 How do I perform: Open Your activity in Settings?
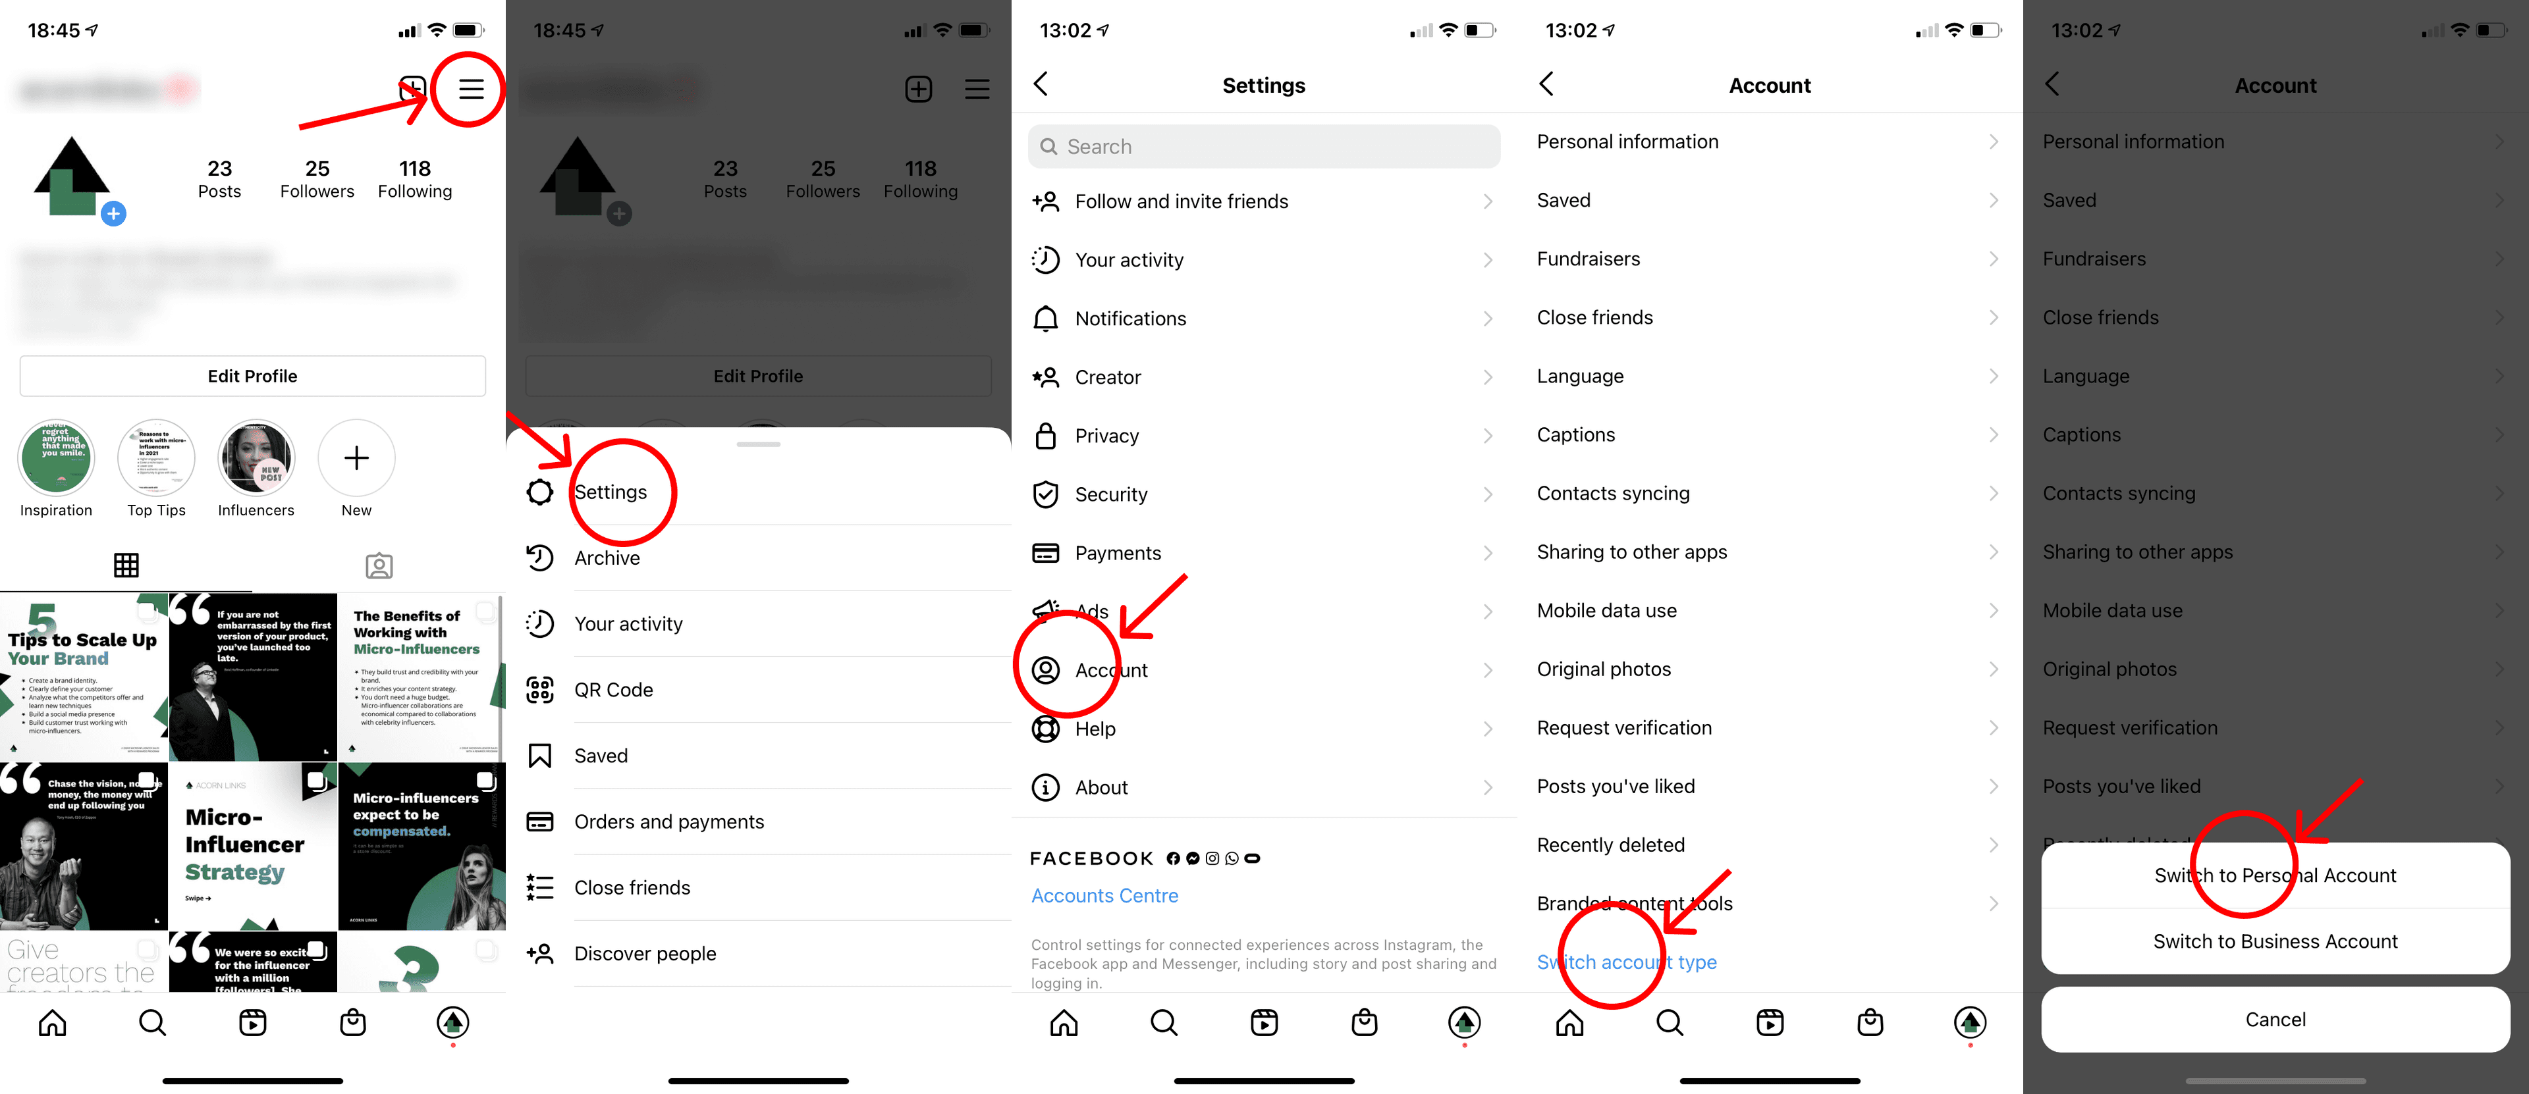click(x=1264, y=260)
